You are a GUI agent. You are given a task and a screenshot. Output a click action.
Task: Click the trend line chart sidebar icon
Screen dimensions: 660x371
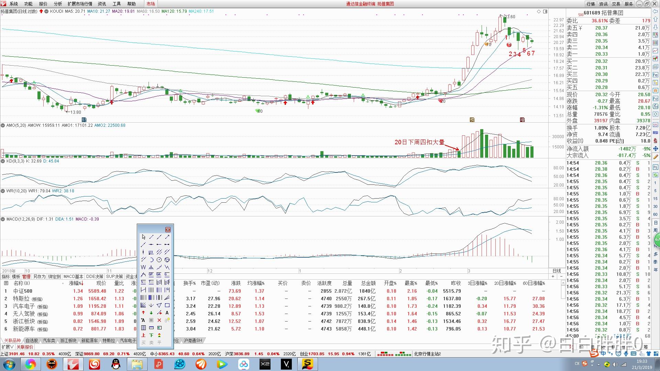point(656,50)
